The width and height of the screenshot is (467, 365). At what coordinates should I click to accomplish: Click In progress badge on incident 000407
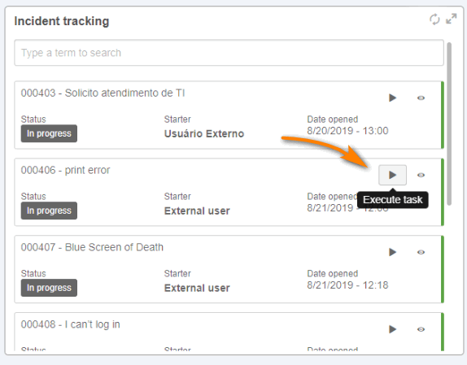[x=49, y=288]
